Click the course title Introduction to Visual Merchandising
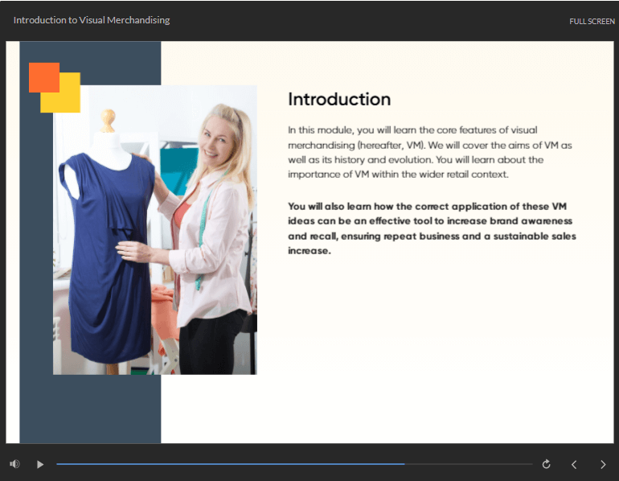 (x=92, y=20)
